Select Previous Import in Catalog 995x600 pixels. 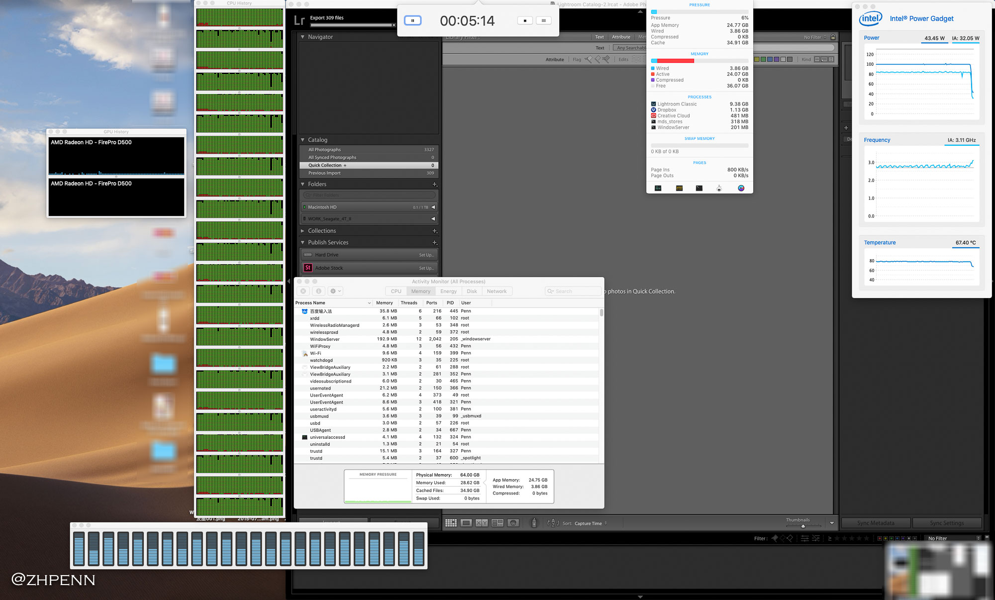pyautogui.click(x=369, y=173)
